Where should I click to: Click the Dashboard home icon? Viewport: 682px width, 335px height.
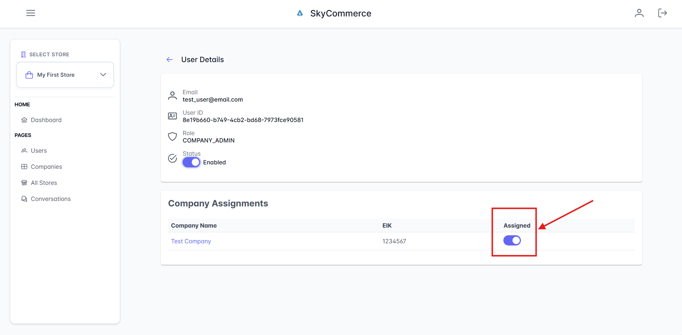coord(24,120)
